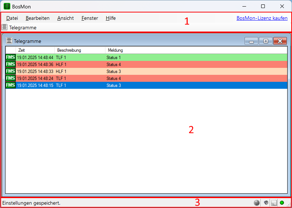Click TLF 1 in the 14:48:15 row
The image size is (292, 208).
tap(61, 85)
